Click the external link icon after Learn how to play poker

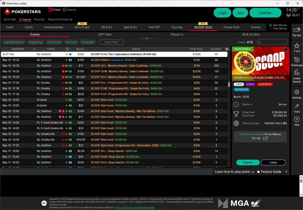pos(252,172)
